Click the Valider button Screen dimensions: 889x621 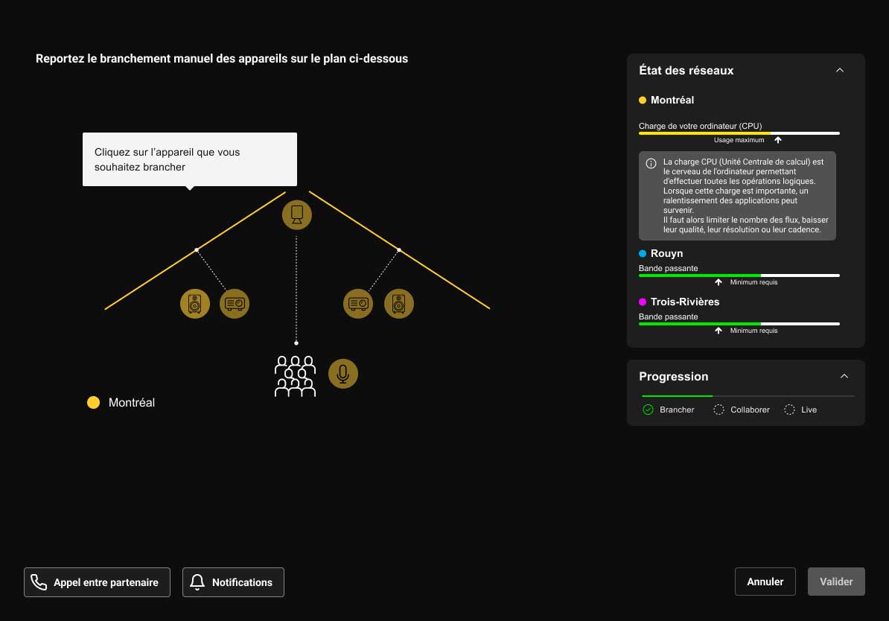pyautogui.click(x=836, y=582)
